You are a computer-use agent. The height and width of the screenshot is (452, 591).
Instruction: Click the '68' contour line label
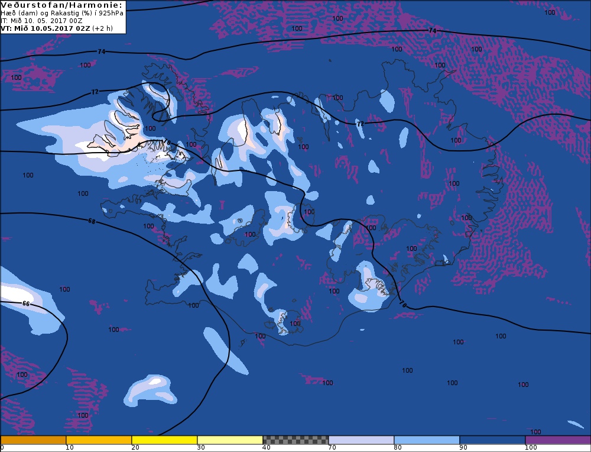click(92, 221)
